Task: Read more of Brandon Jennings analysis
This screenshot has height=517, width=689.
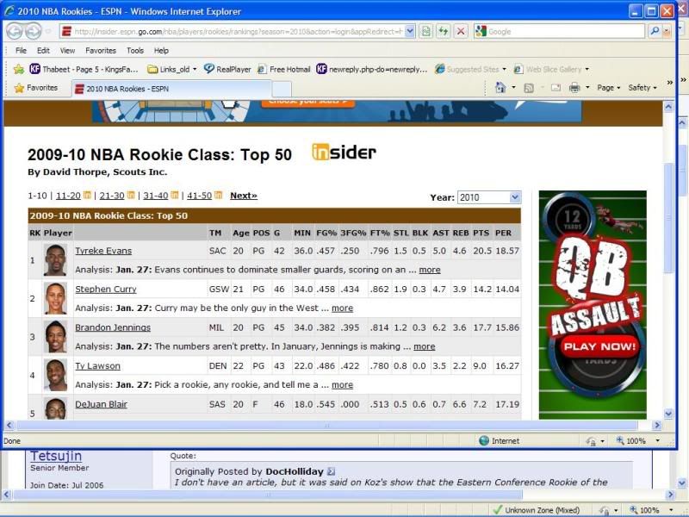Action: [x=425, y=346]
